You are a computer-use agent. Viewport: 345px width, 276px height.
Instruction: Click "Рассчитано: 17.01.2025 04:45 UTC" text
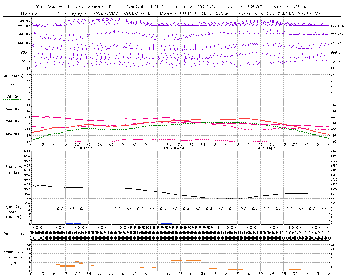coord(280,13)
